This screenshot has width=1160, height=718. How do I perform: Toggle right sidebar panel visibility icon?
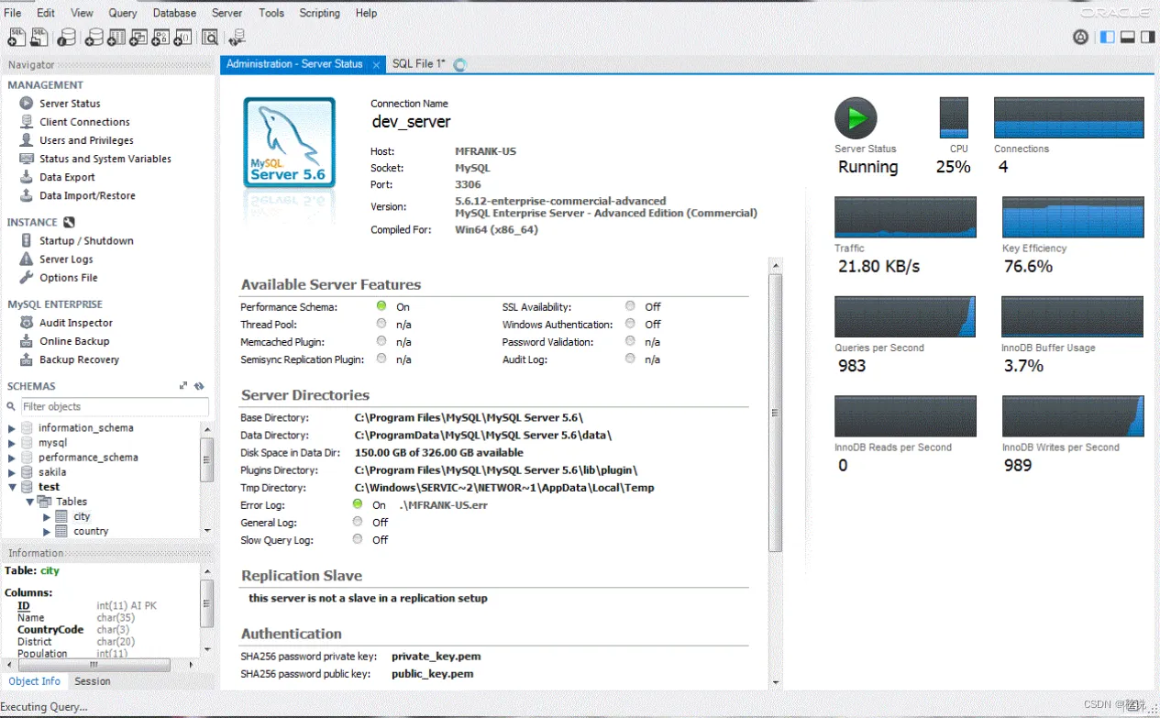pyautogui.click(x=1147, y=38)
